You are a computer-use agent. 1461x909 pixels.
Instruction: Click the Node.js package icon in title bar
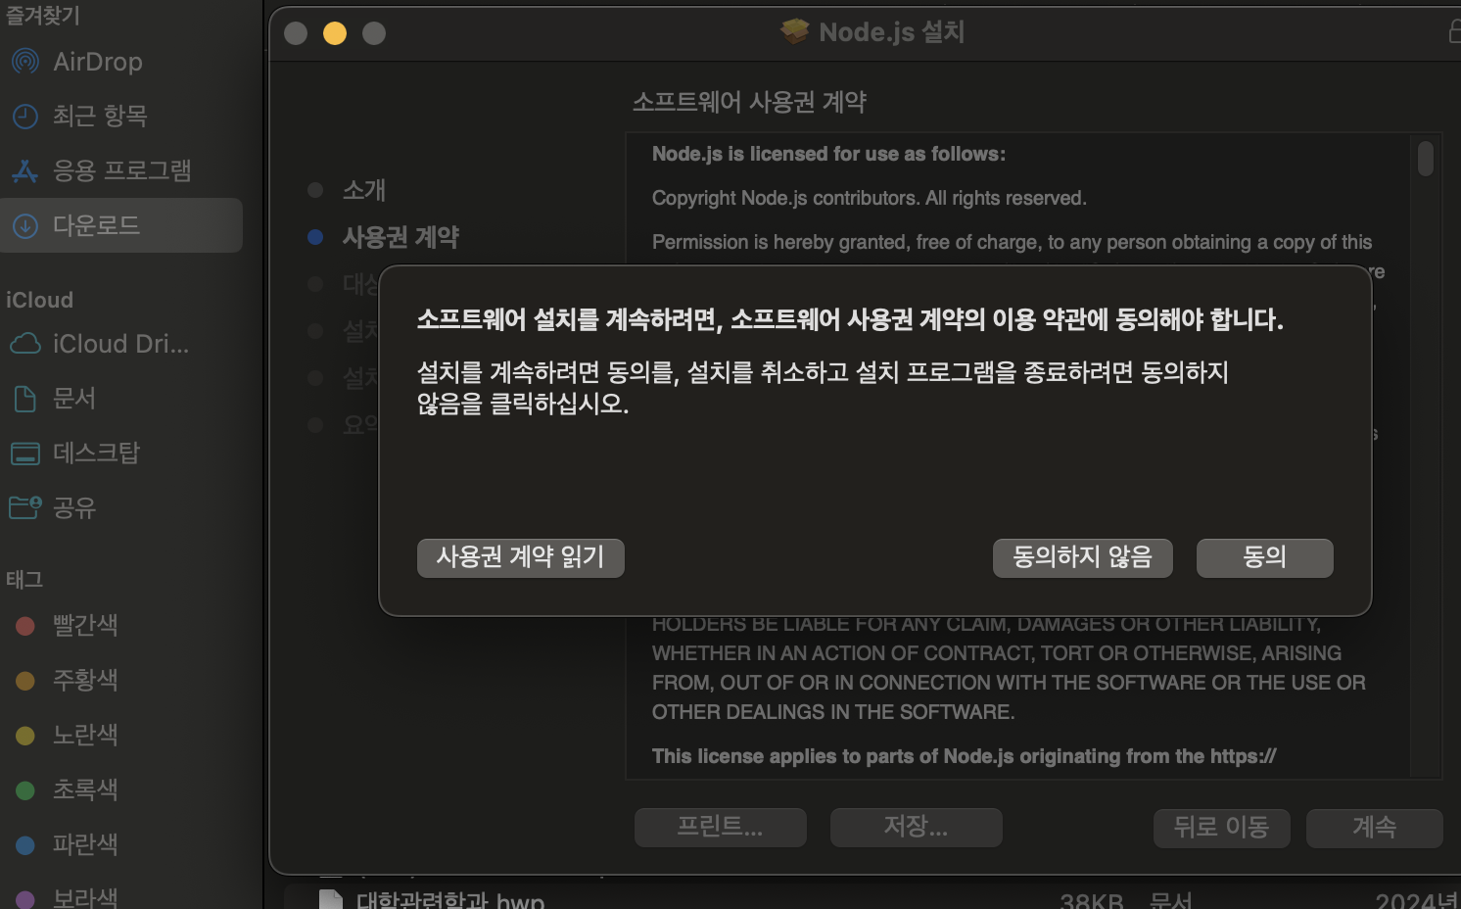click(794, 31)
